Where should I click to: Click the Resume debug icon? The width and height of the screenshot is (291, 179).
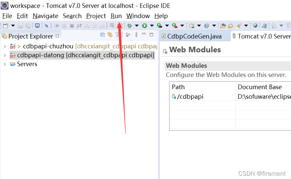pos(57,26)
